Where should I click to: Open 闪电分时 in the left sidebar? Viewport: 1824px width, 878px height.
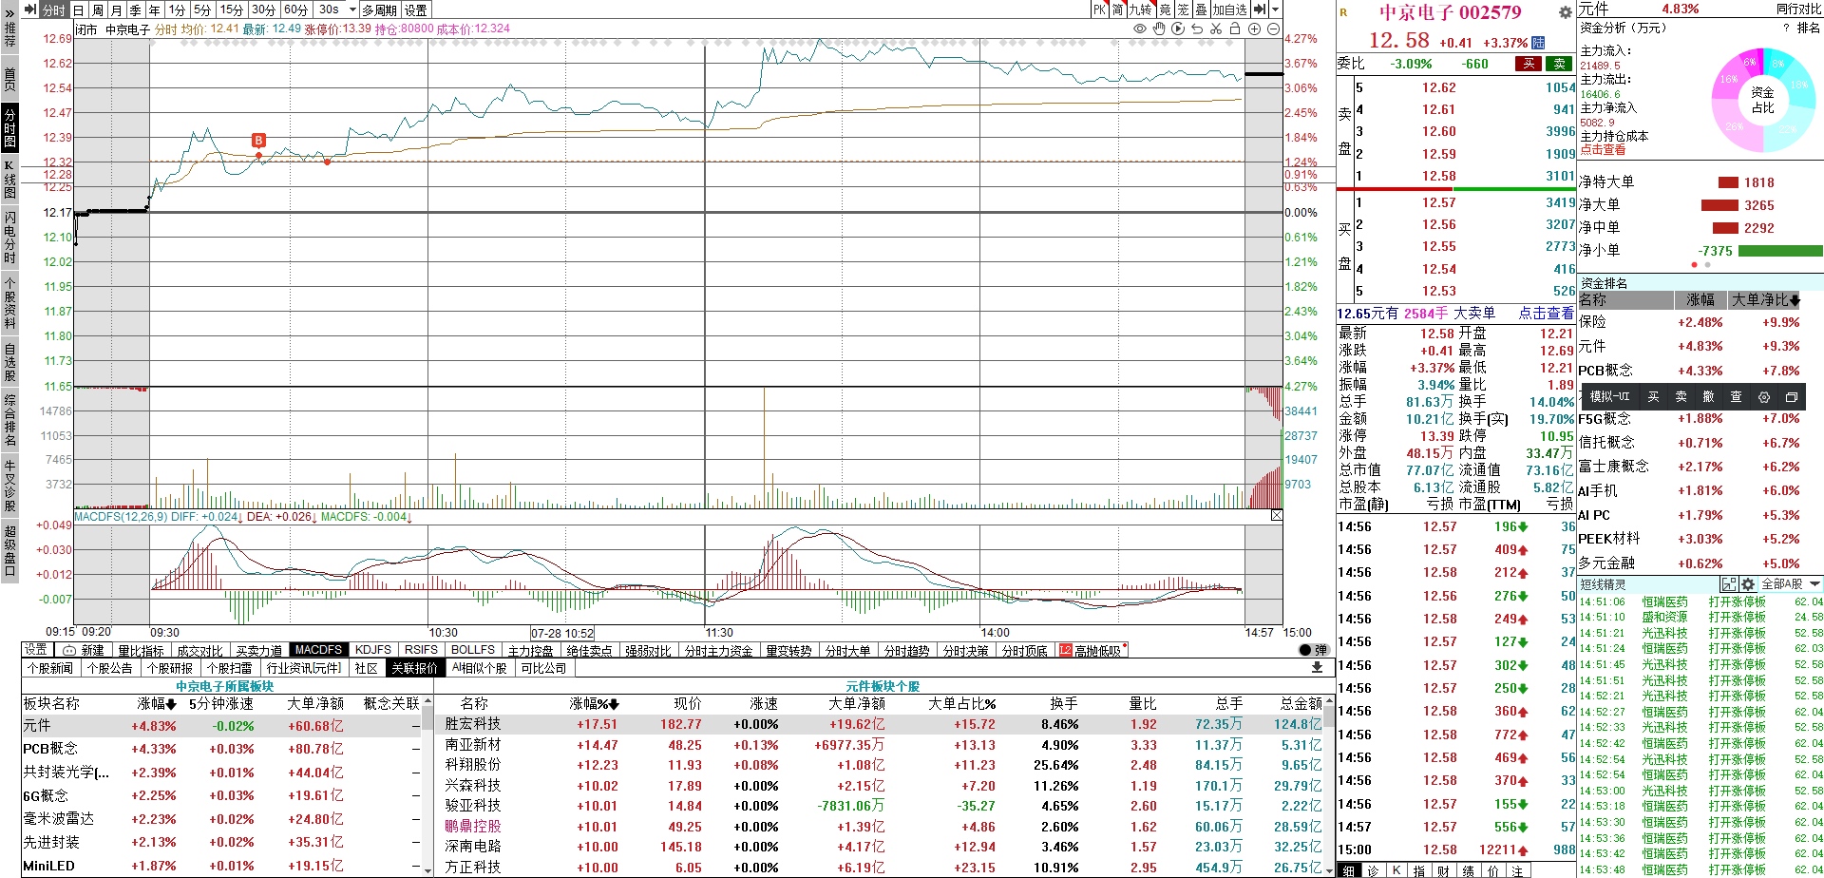[9, 238]
